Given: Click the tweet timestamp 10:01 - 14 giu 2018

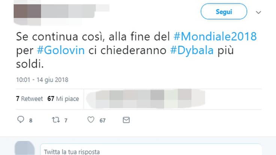Looking at the screenshot, I should point(42,80).
